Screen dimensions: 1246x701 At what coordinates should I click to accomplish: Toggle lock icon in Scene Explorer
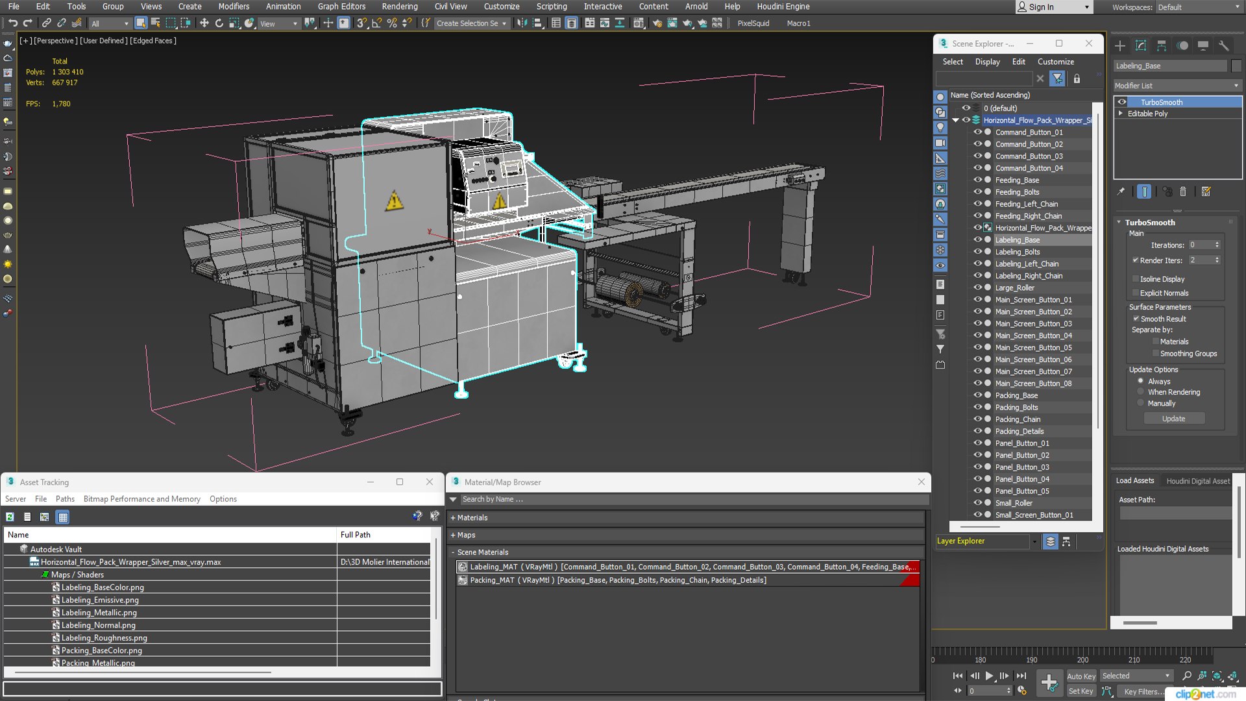click(1077, 79)
